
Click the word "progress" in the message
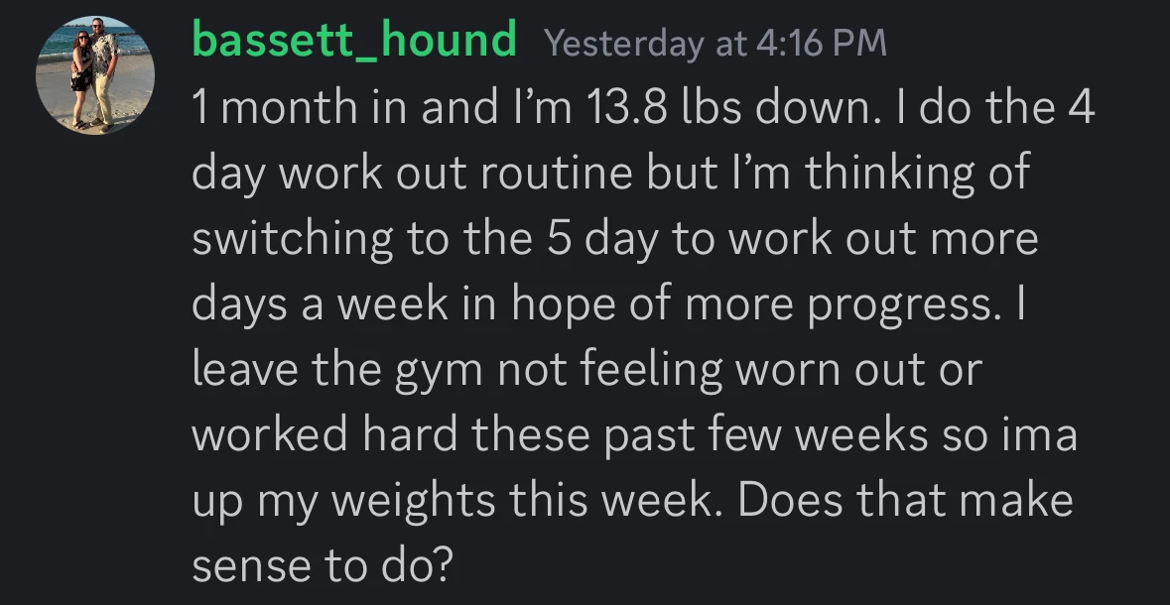click(x=899, y=305)
